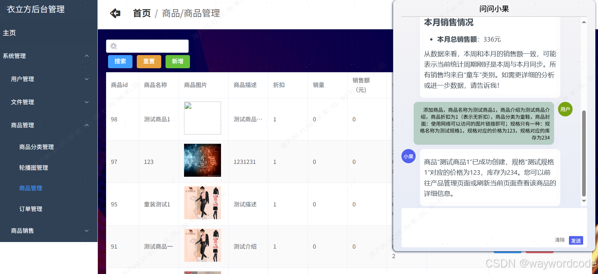Click the 商品图片 column header

pyautogui.click(x=196, y=85)
